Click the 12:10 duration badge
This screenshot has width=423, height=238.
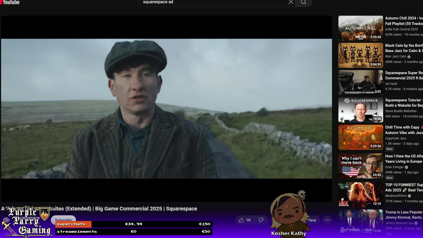point(377,204)
